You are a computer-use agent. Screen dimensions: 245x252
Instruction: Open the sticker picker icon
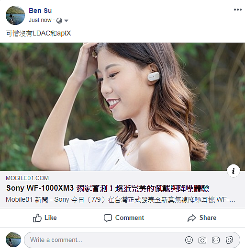tap(229, 240)
